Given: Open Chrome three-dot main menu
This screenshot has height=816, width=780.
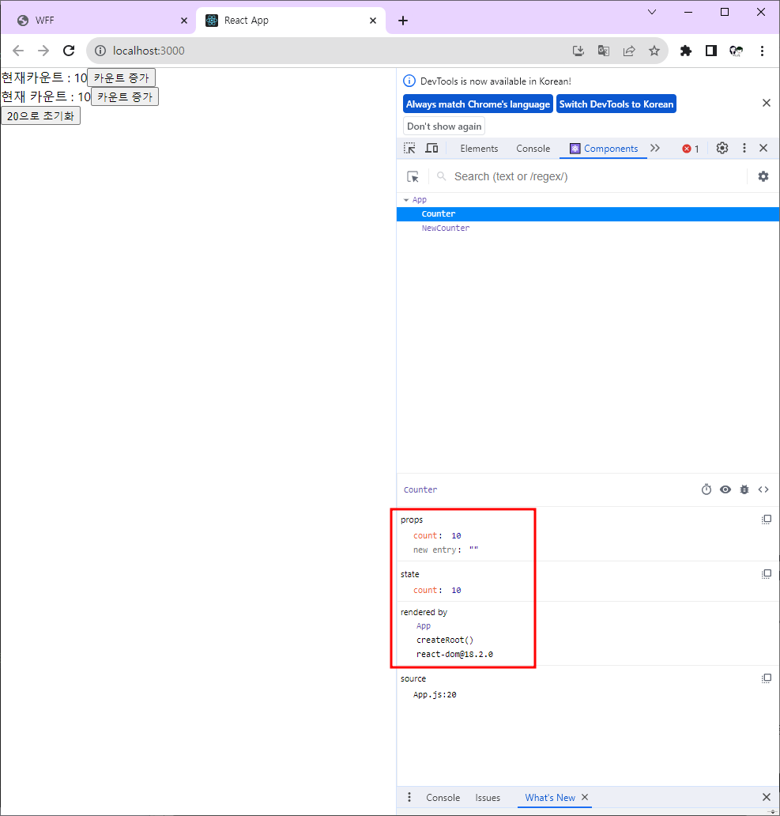Looking at the screenshot, I should coord(762,51).
